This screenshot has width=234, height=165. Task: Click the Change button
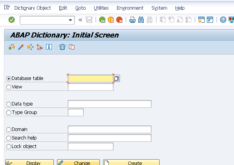click(x=78, y=162)
